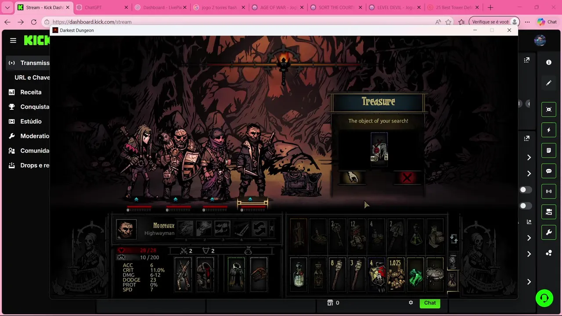Open the stream info panel icon
The width and height of the screenshot is (562, 316).
coord(549,62)
